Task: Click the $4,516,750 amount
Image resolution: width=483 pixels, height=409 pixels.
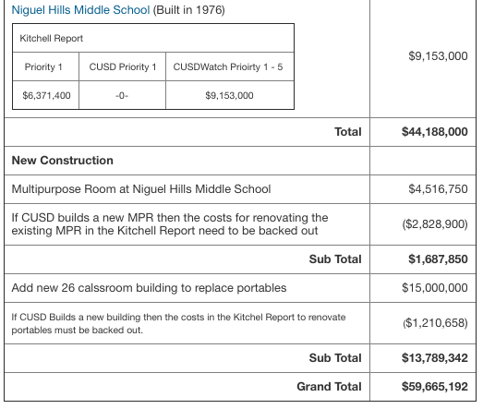Action: tap(438, 189)
